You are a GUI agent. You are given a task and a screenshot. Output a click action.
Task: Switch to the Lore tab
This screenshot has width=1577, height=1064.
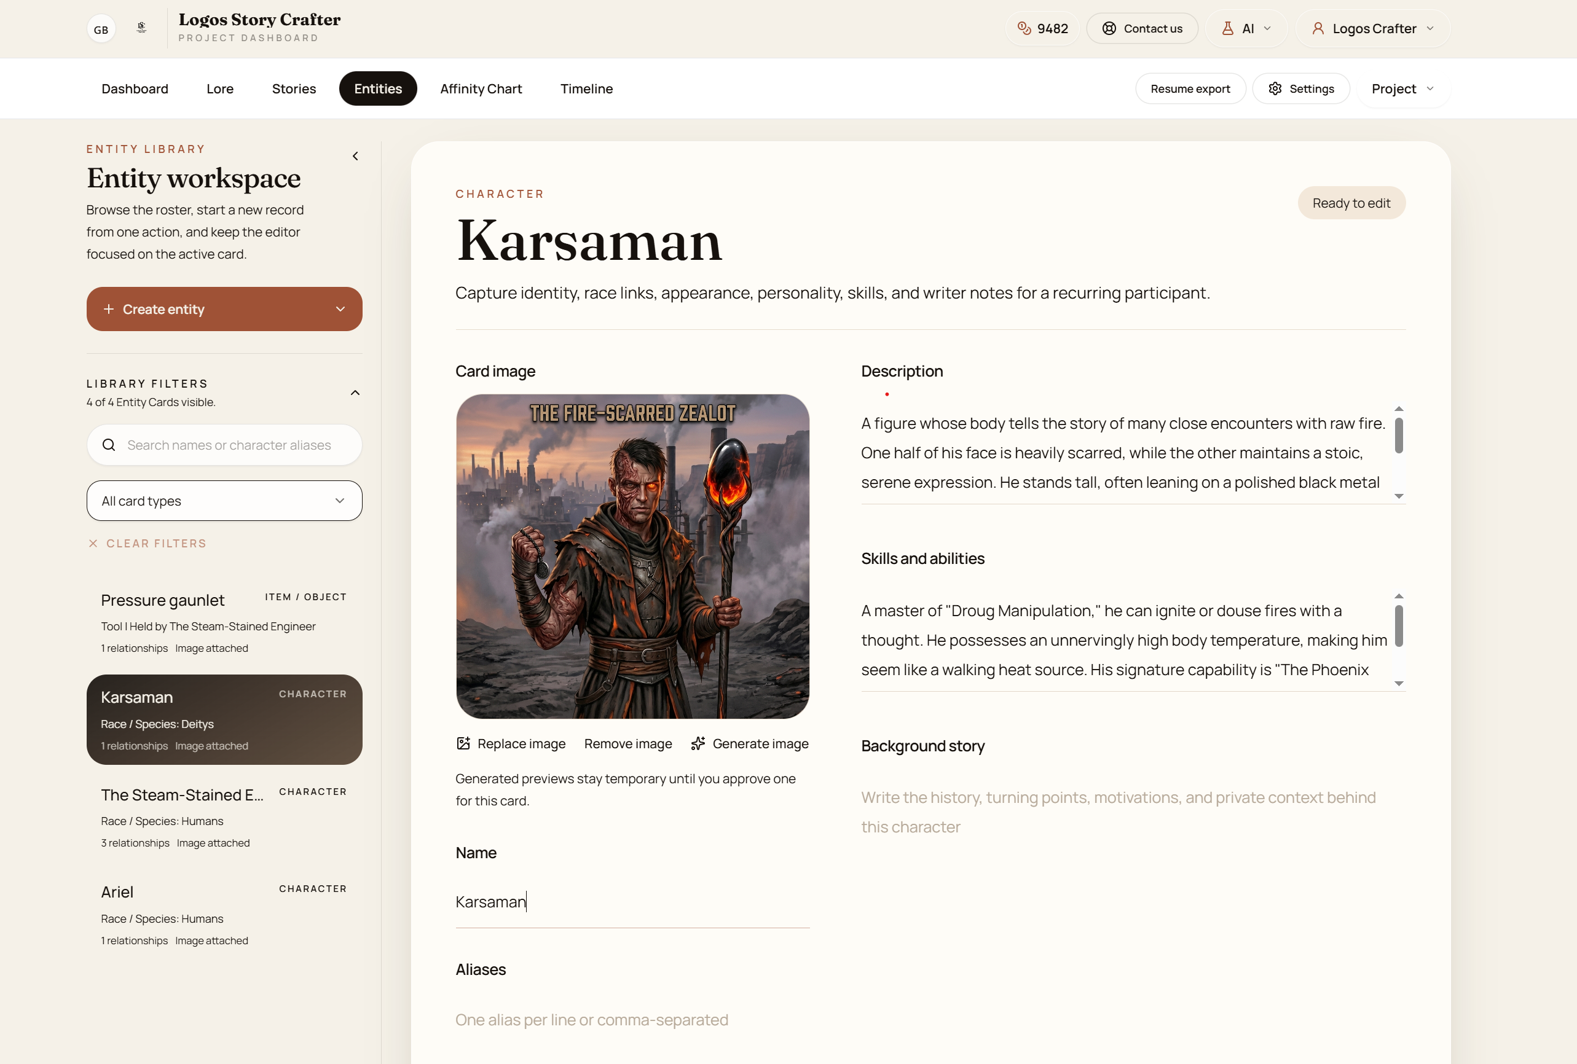click(220, 89)
